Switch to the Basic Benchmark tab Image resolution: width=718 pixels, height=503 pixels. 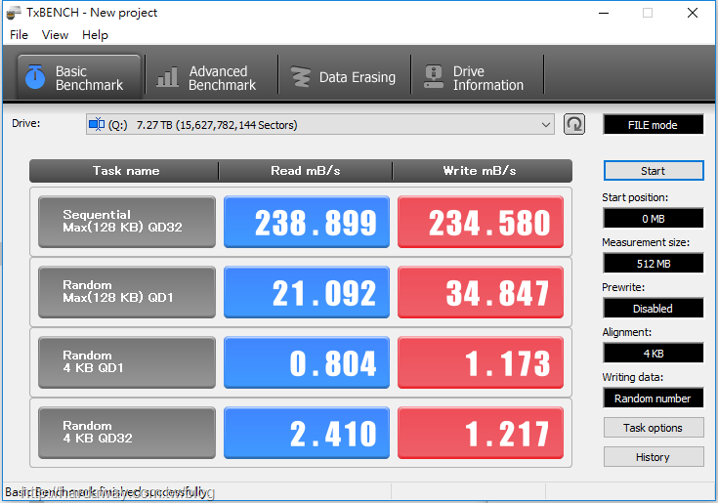(x=79, y=77)
